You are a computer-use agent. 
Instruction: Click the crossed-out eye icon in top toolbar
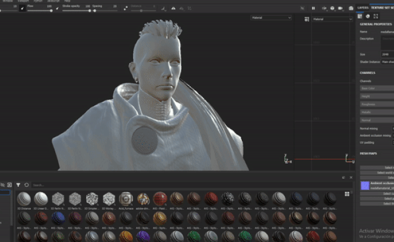[x=302, y=8]
